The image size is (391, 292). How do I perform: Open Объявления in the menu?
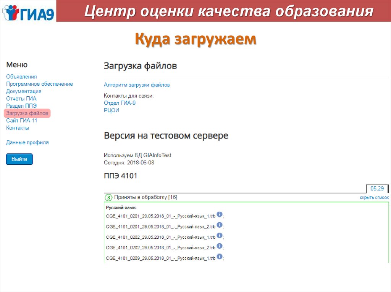[21, 77]
